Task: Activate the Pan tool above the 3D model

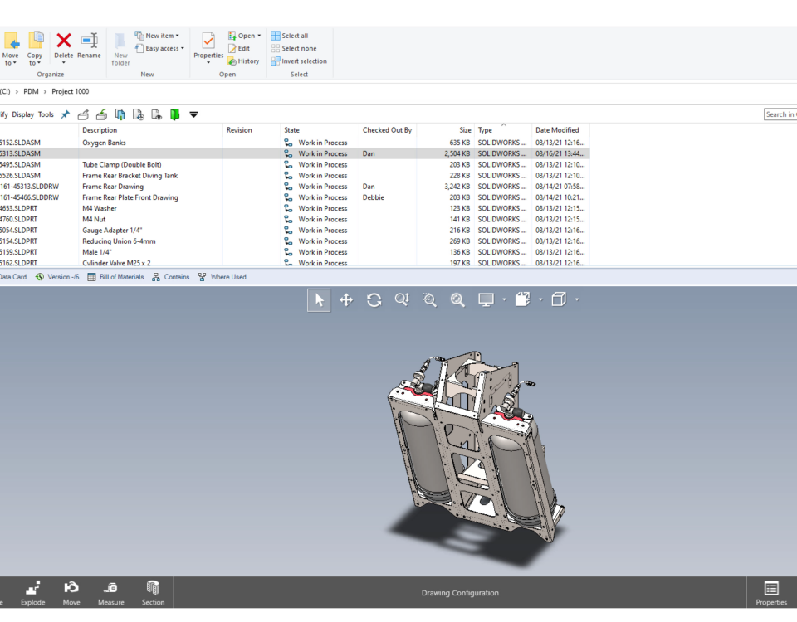Action: [x=346, y=299]
